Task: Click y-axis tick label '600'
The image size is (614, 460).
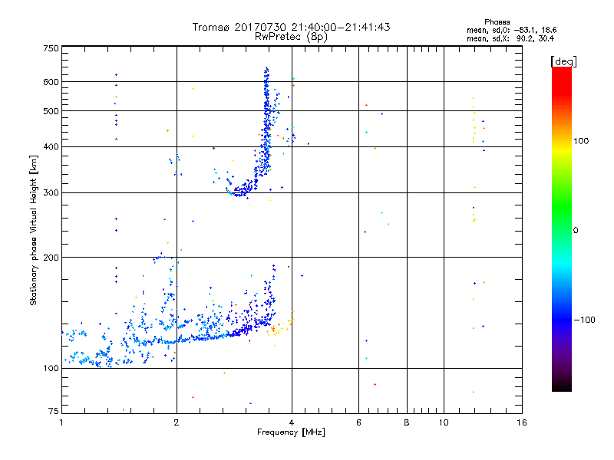Action: point(51,82)
